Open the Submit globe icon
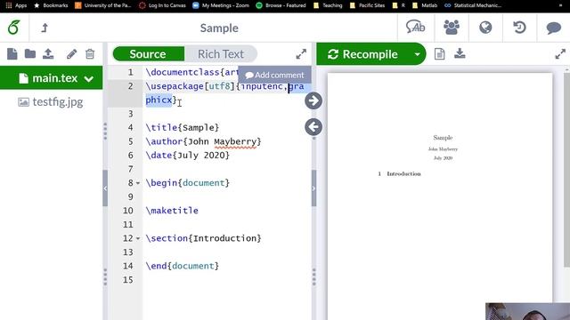The height and width of the screenshot is (320, 570). coord(485,28)
